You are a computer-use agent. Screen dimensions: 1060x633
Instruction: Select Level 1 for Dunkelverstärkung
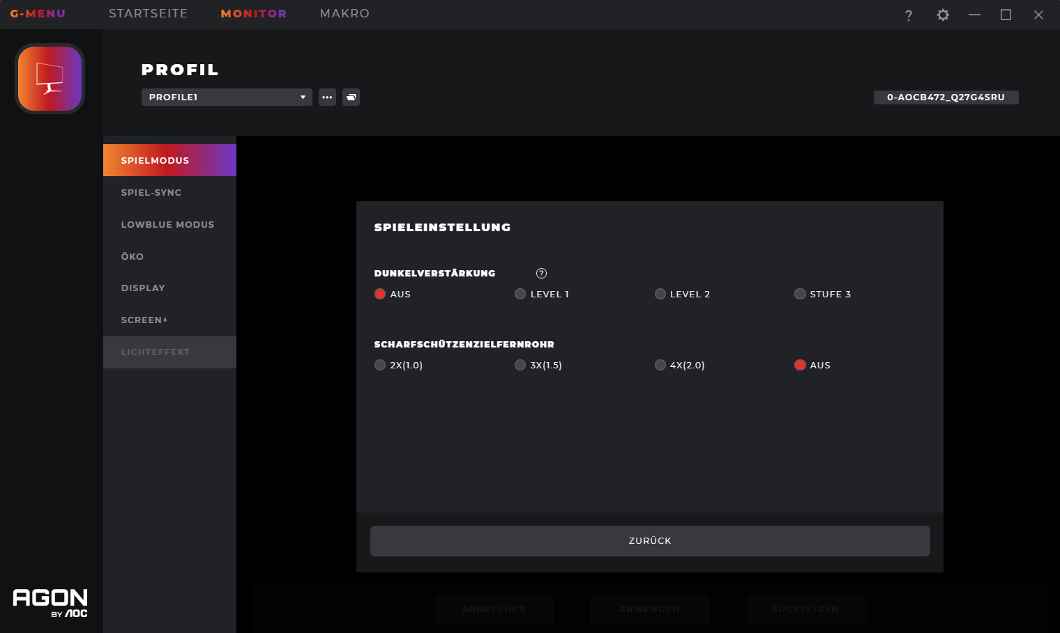click(520, 294)
